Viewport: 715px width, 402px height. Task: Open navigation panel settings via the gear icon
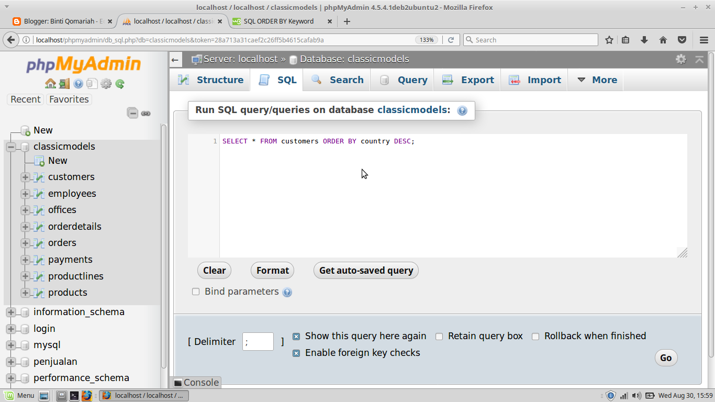(106, 84)
